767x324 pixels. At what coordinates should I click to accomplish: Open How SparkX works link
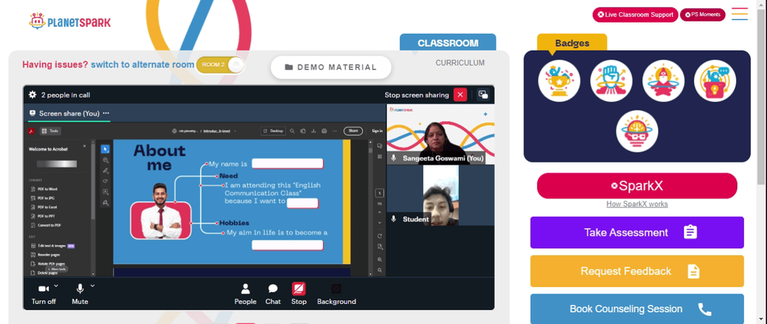[637, 205]
